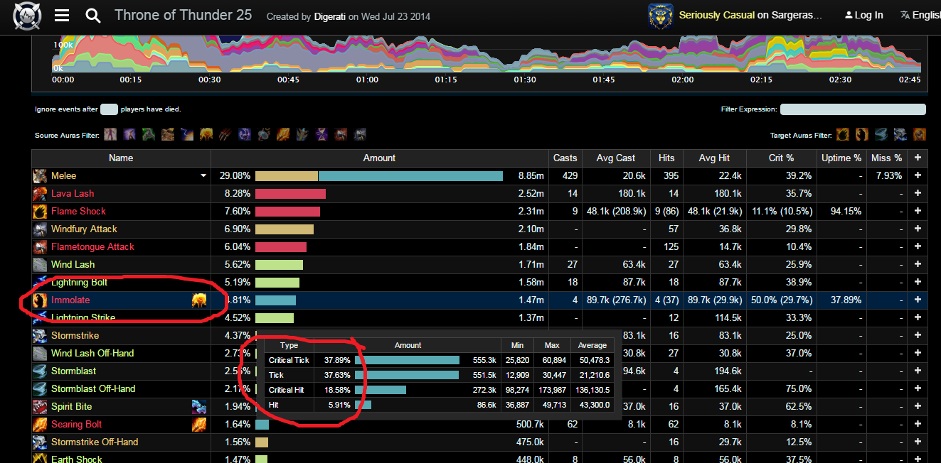Toggle the first Target Auras Filter icon
The height and width of the screenshot is (463, 941).
click(843, 134)
